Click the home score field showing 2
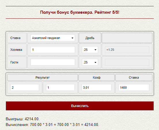The image size is (159, 130). (x=25, y=88)
